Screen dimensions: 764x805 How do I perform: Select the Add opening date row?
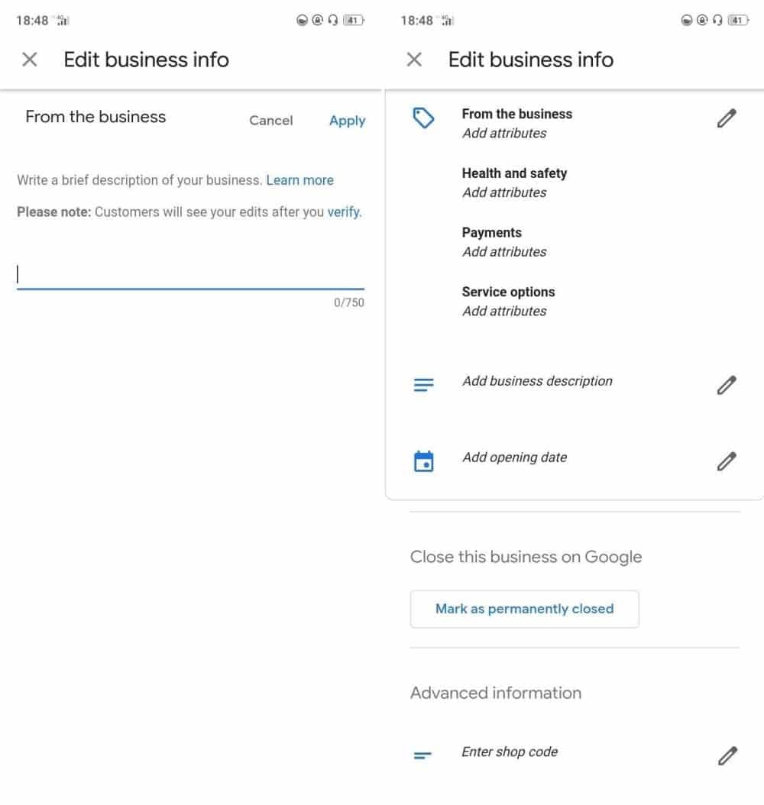tap(514, 457)
